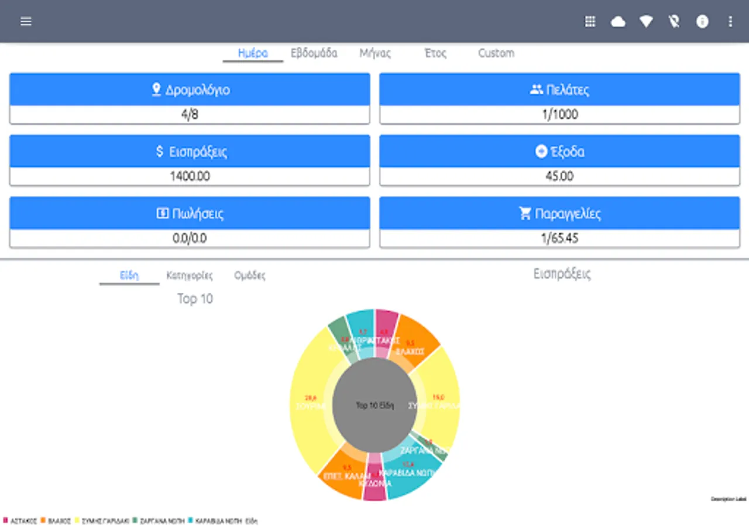The height and width of the screenshot is (527, 749).
Task: Show the Κατηγορίες chart tab
Action: pyautogui.click(x=190, y=275)
